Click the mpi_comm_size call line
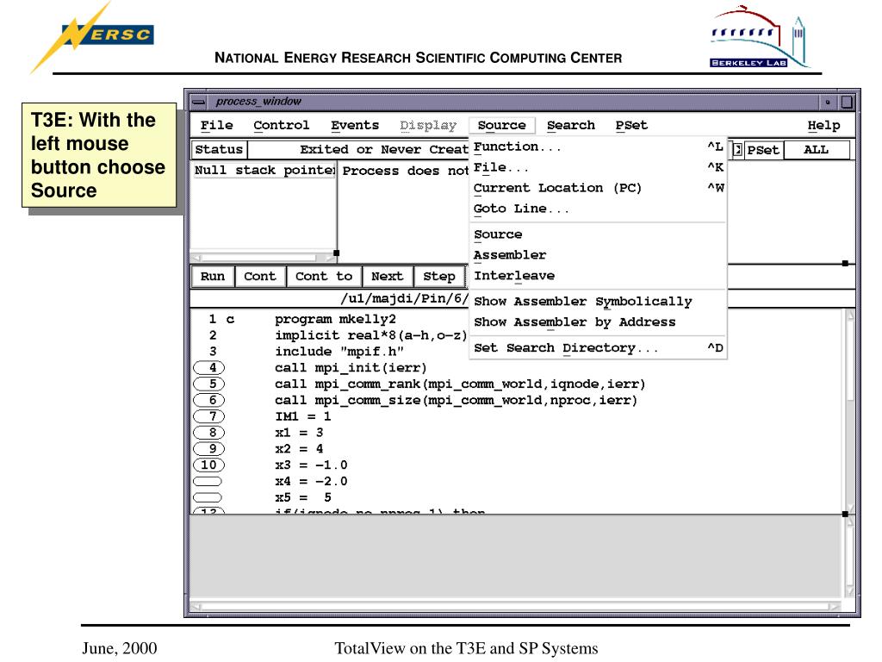 click(457, 401)
